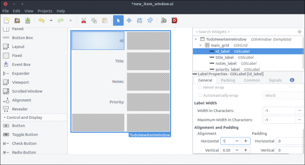Collapse the main_grid tree node
The height and width of the screenshot is (165, 305).
(200, 45)
